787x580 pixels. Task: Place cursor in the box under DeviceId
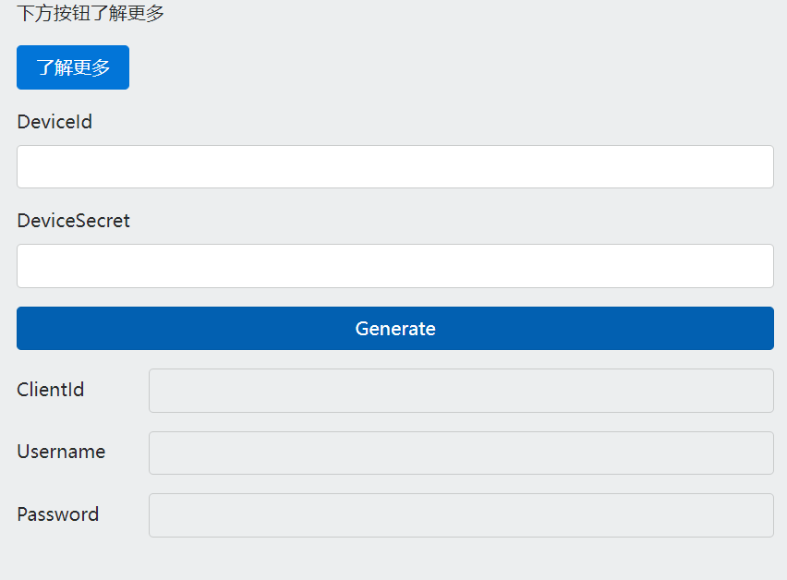click(394, 166)
